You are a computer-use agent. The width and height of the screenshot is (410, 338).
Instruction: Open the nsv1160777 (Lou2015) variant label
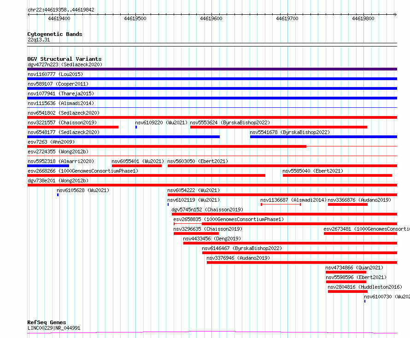[55, 74]
